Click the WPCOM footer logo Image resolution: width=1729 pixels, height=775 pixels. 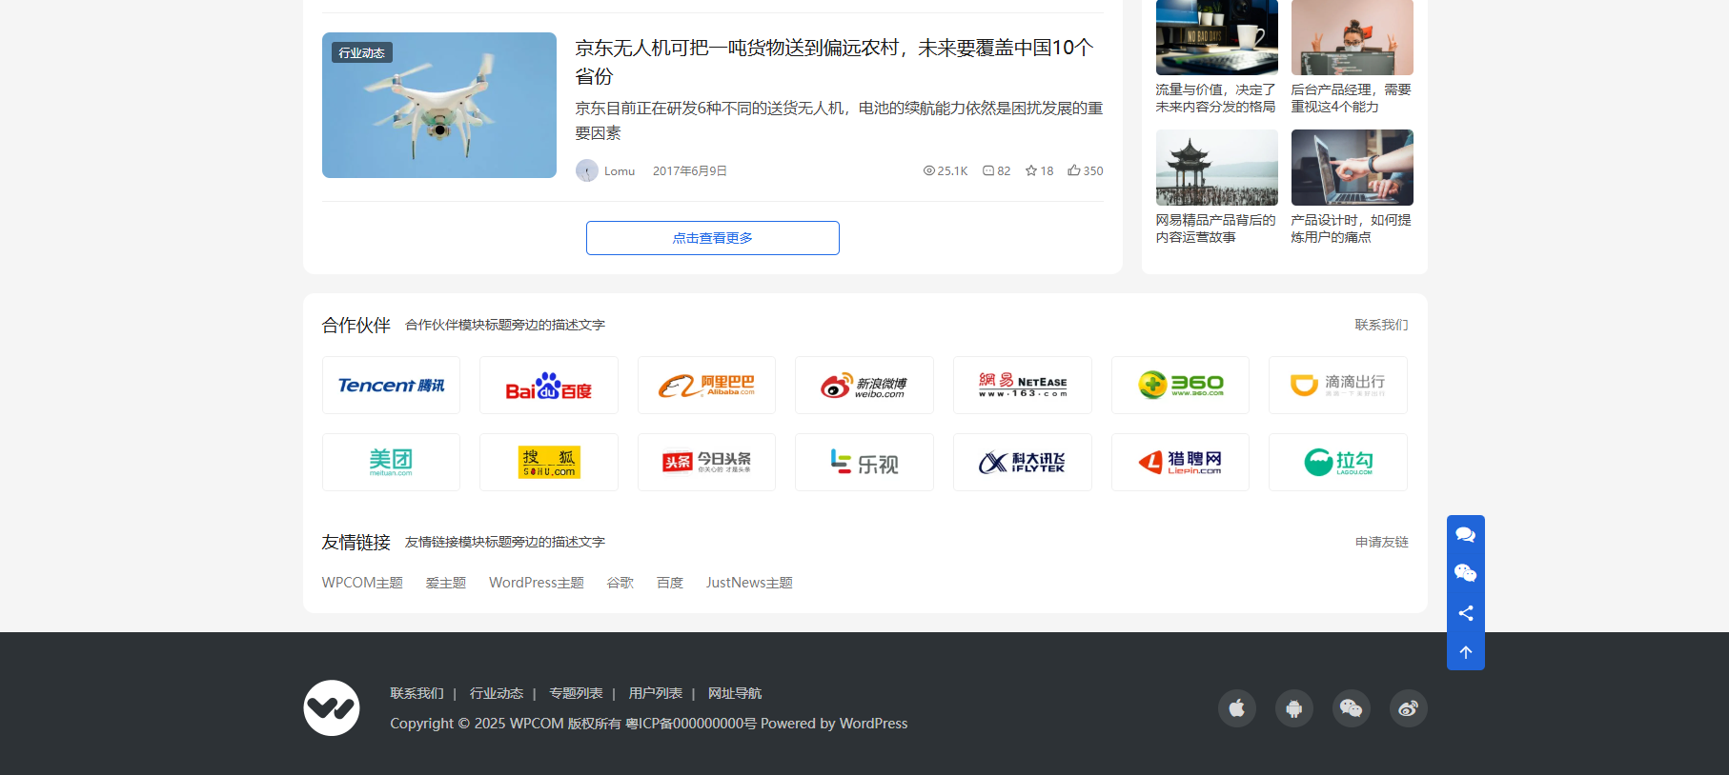(x=332, y=707)
